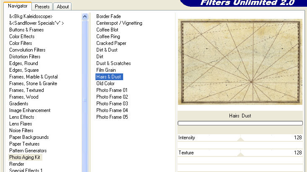Select the Photo Frame 01 filter
The image size is (307, 172).
(x=112, y=90)
